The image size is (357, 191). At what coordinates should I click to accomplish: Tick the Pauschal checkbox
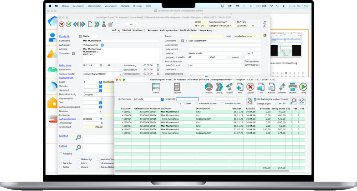point(61,154)
